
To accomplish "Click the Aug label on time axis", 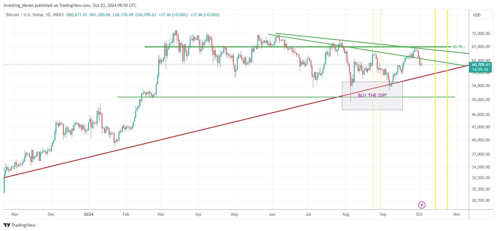I will point(346,214).
